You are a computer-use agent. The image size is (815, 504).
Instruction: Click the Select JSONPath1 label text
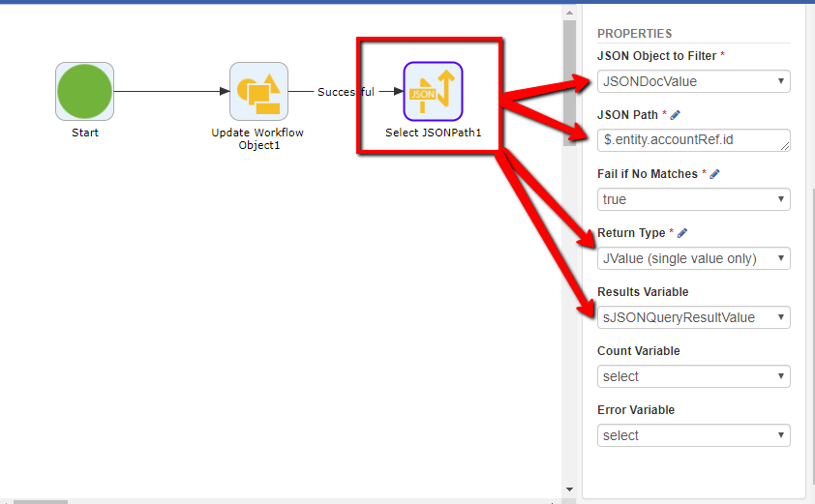(x=433, y=133)
